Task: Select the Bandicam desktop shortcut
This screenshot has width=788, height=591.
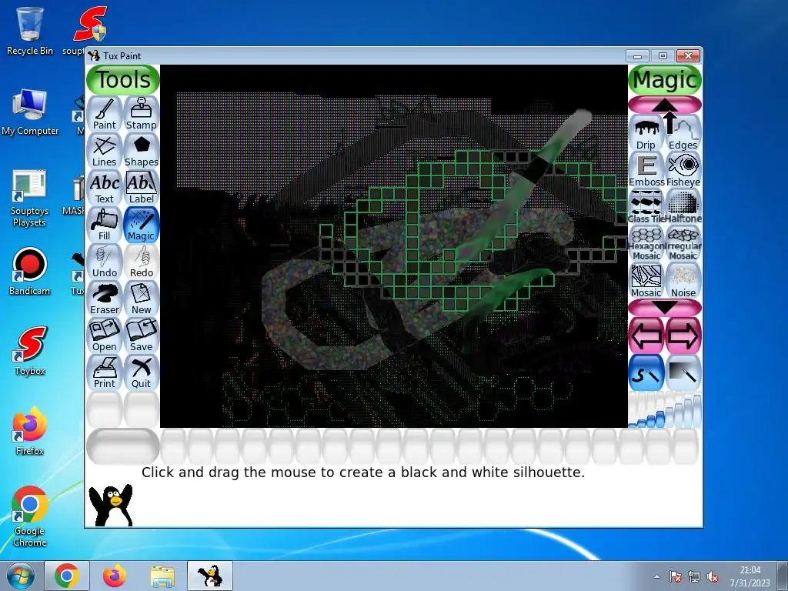Action: [x=30, y=272]
